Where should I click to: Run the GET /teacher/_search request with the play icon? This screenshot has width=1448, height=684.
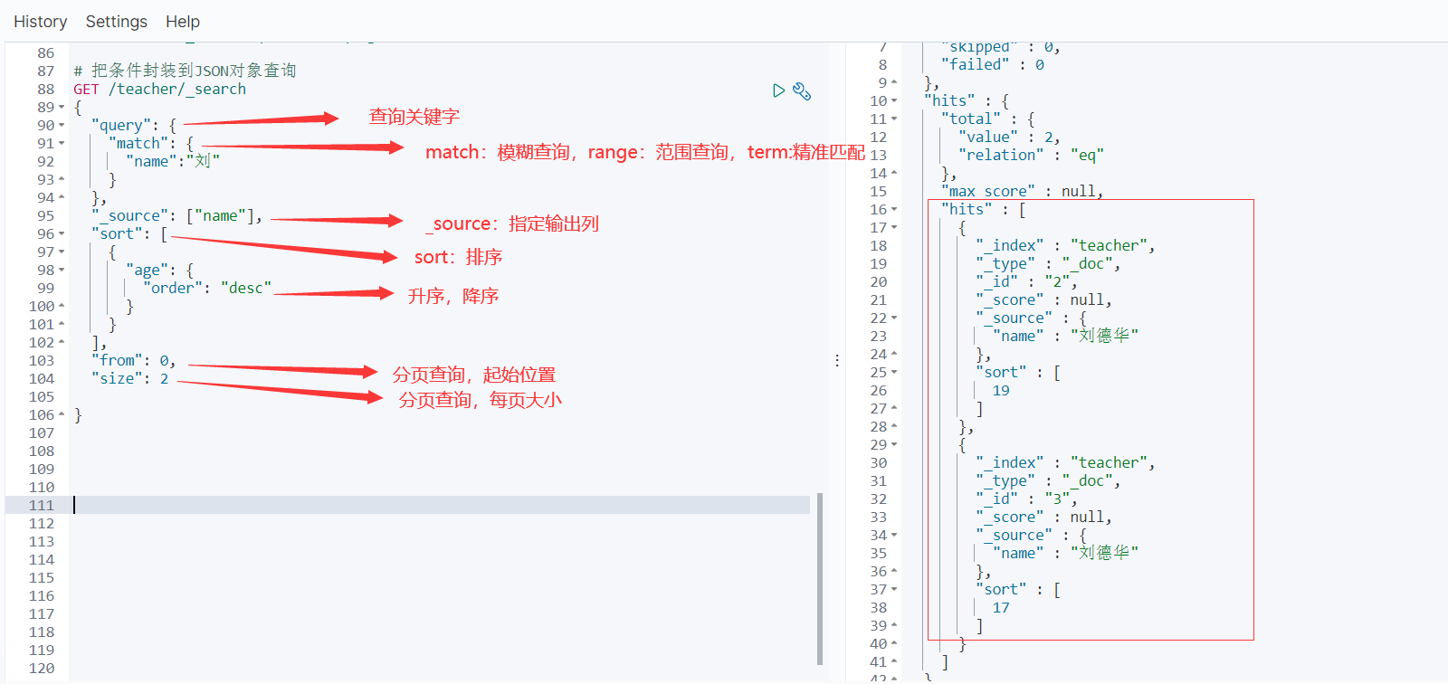pyautogui.click(x=778, y=90)
